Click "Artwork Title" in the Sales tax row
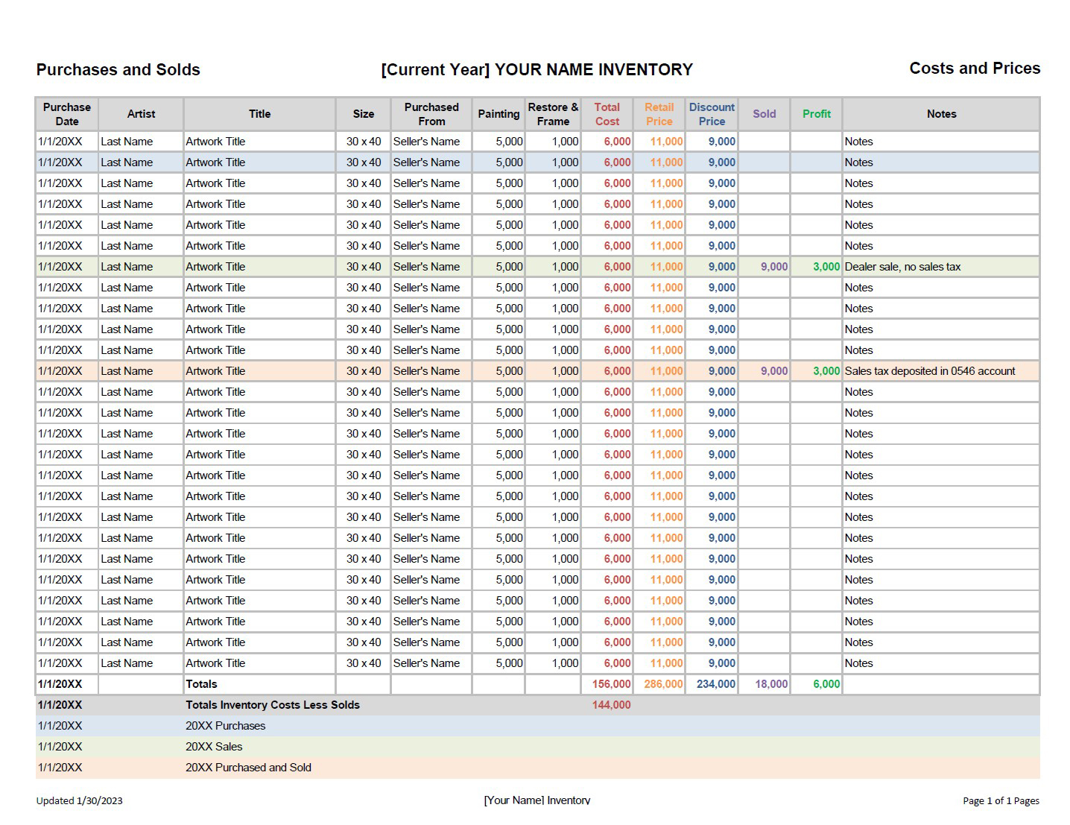Image resolution: width=1070 pixels, height=825 pixels. [215, 371]
